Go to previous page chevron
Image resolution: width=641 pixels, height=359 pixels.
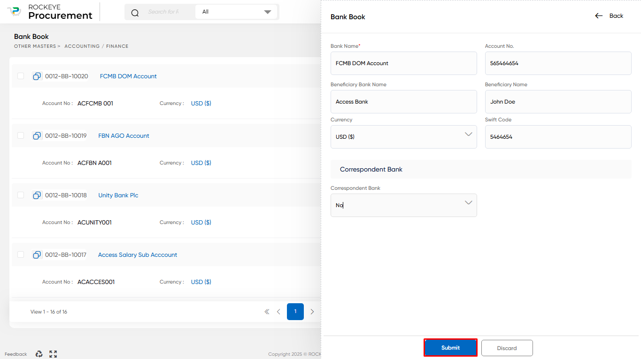pos(278,312)
